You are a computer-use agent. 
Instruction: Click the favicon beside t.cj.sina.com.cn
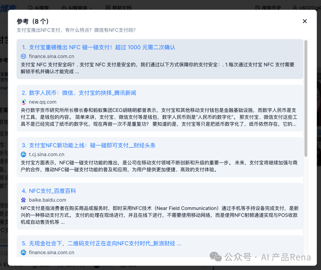tap(23, 154)
